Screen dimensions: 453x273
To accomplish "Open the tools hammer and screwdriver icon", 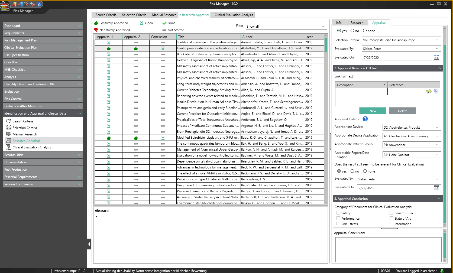I will click(26, 4).
